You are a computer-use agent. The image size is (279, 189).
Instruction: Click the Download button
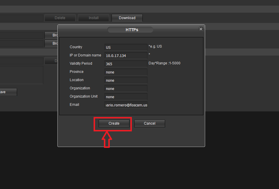[127, 18]
